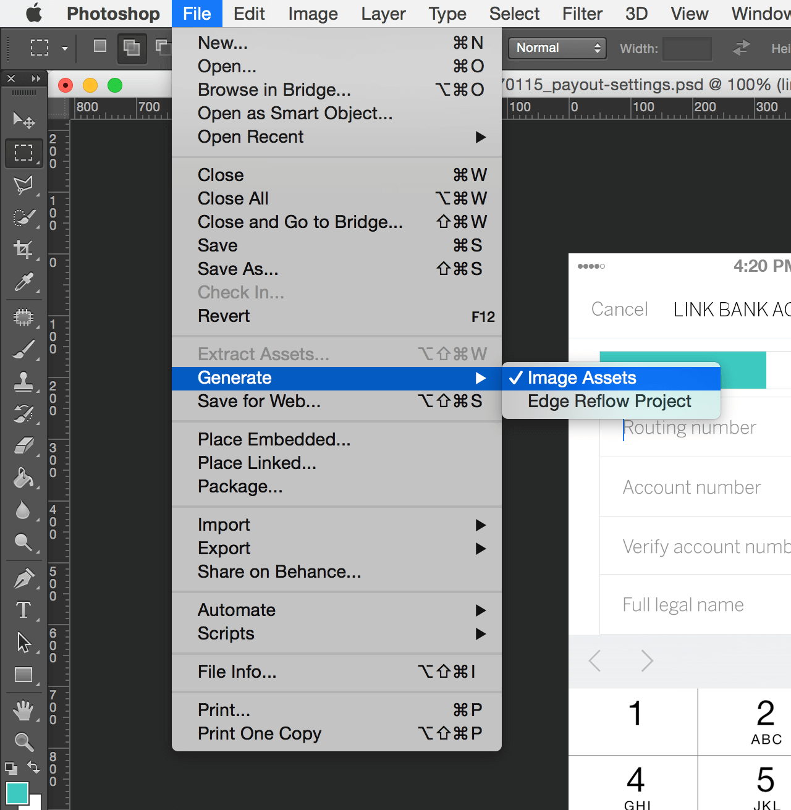Expand the Export submenu
This screenshot has width=791, height=810.
[337, 548]
